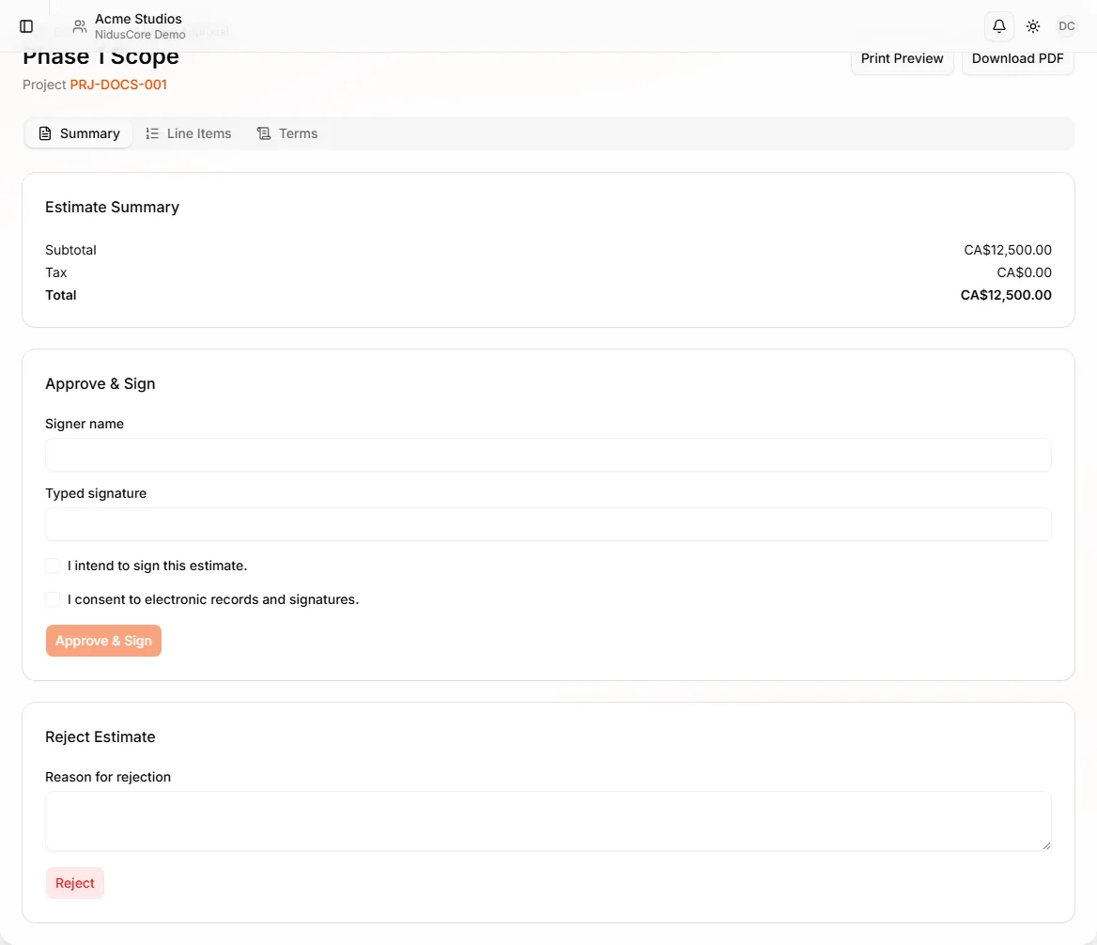
Task: Click the Estimate Summary heading
Action: click(112, 207)
